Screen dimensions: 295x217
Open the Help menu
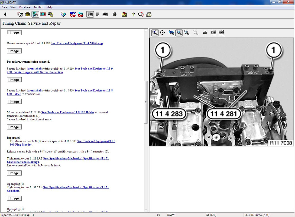50,7
